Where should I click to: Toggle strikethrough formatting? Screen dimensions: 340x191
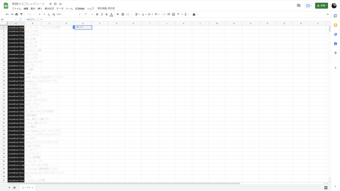pyautogui.click(x=107, y=14)
